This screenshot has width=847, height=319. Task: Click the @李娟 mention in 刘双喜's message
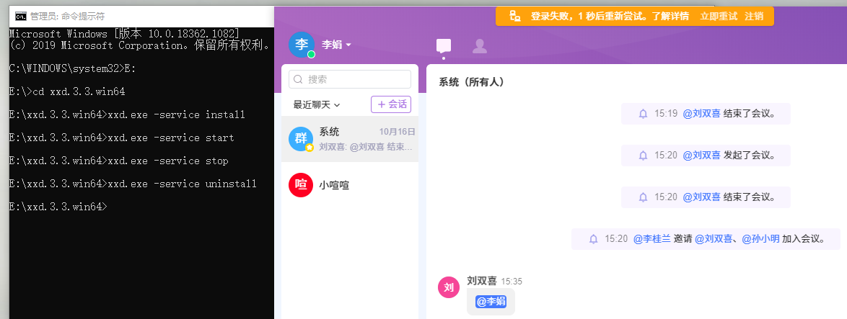491,301
